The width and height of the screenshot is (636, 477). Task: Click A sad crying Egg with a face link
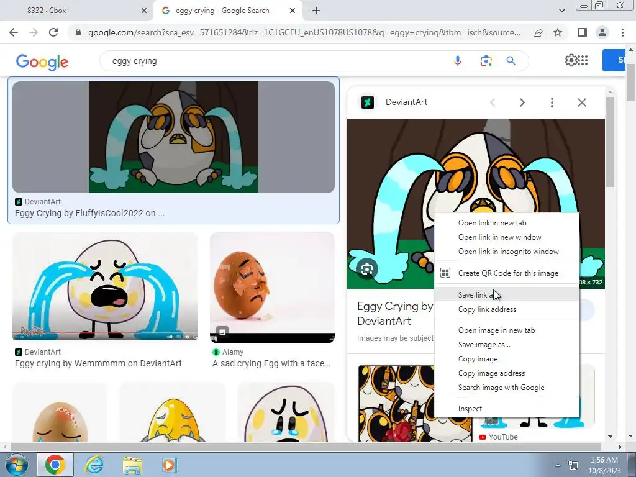point(271,363)
